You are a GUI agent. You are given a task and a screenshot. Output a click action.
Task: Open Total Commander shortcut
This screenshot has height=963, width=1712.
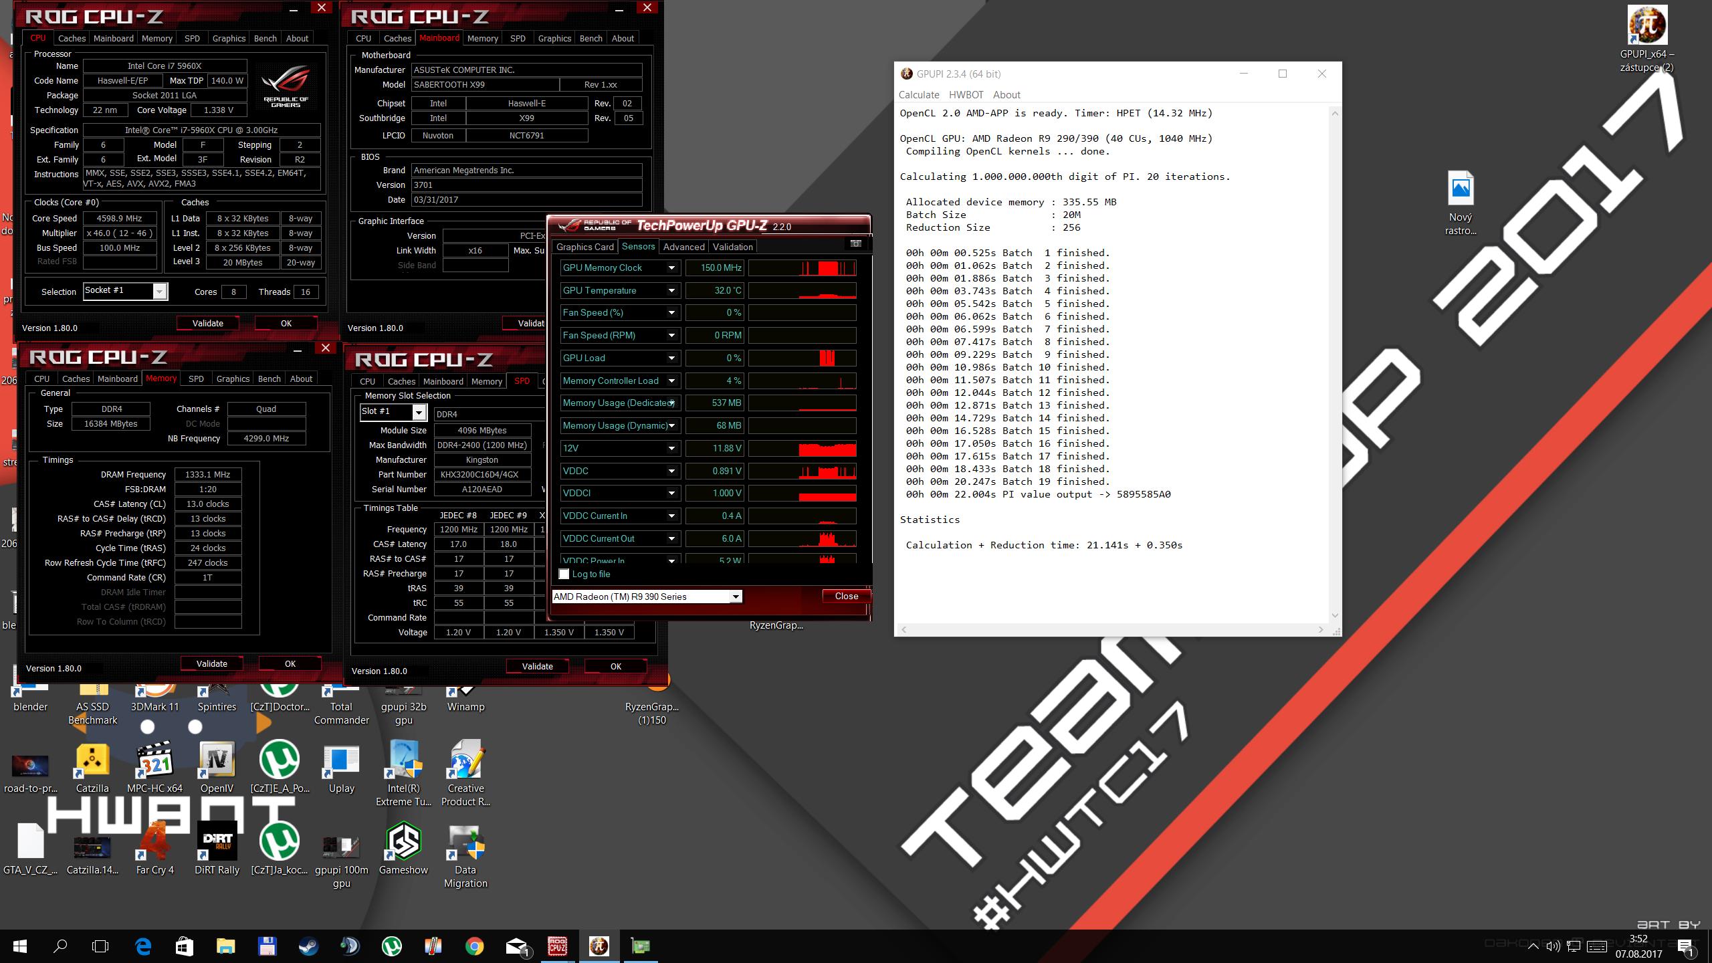click(x=341, y=706)
